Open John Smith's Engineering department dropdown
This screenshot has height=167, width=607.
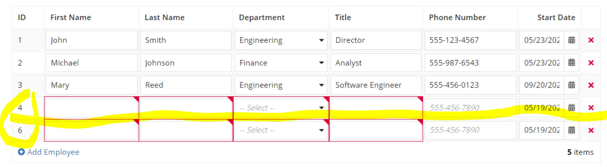click(x=281, y=40)
